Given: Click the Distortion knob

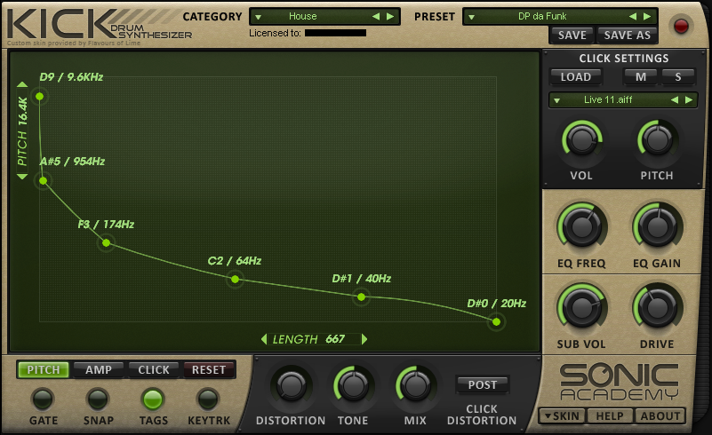Looking at the screenshot, I should [291, 386].
